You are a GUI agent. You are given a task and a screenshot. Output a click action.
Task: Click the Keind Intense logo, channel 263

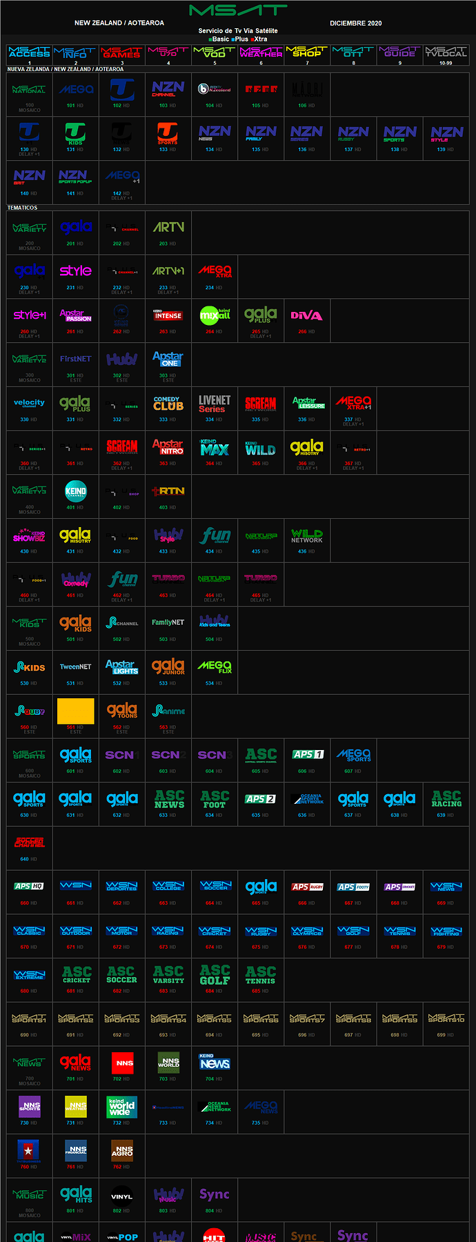[x=168, y=315]
